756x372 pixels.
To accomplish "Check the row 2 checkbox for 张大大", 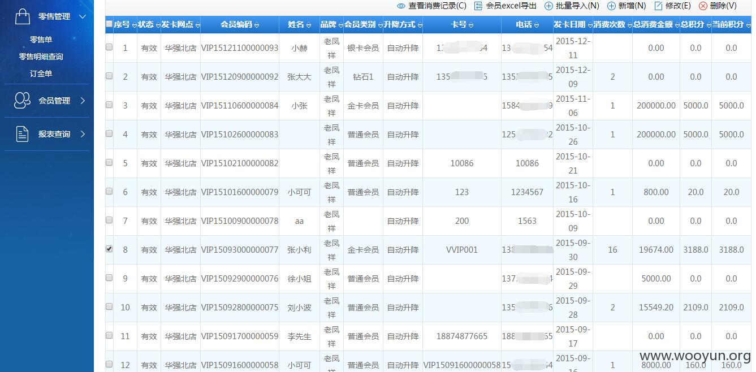I will pyautogui.click(x=109, y=76).
